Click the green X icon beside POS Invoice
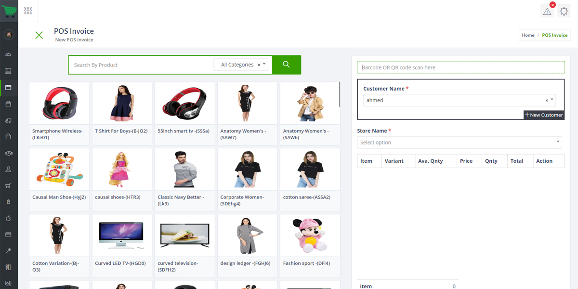The width and height of the screenshot is (578, 289). 39,35
